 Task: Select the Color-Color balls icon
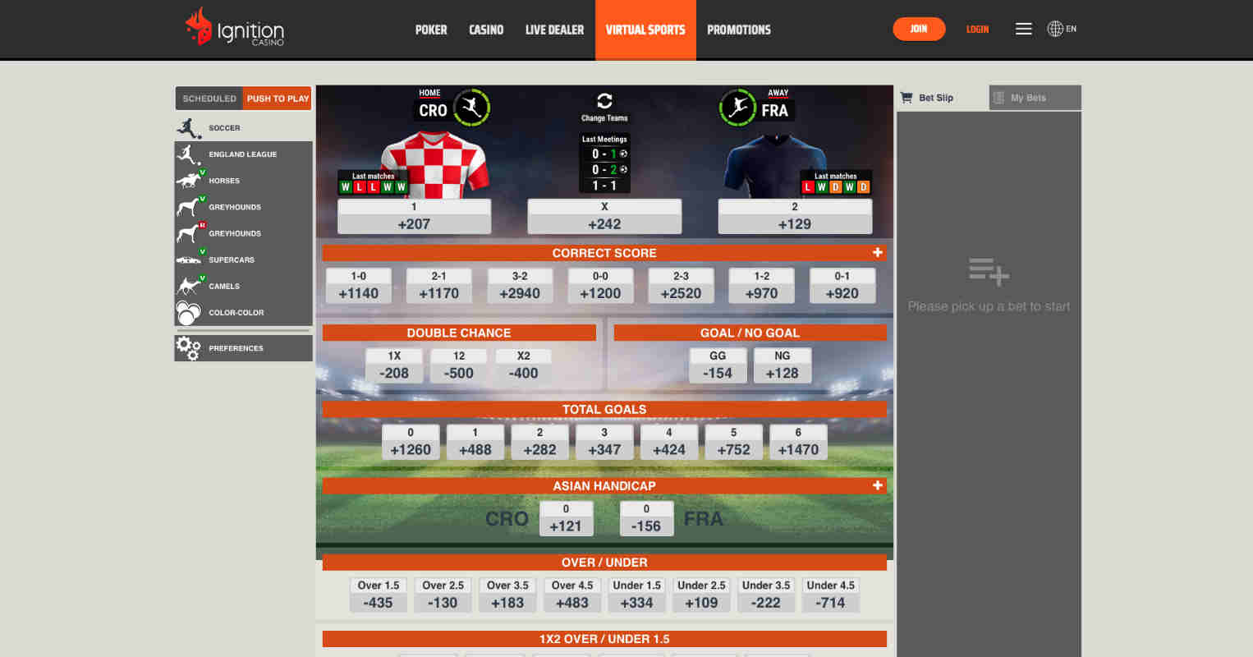[x=189, y=313]
